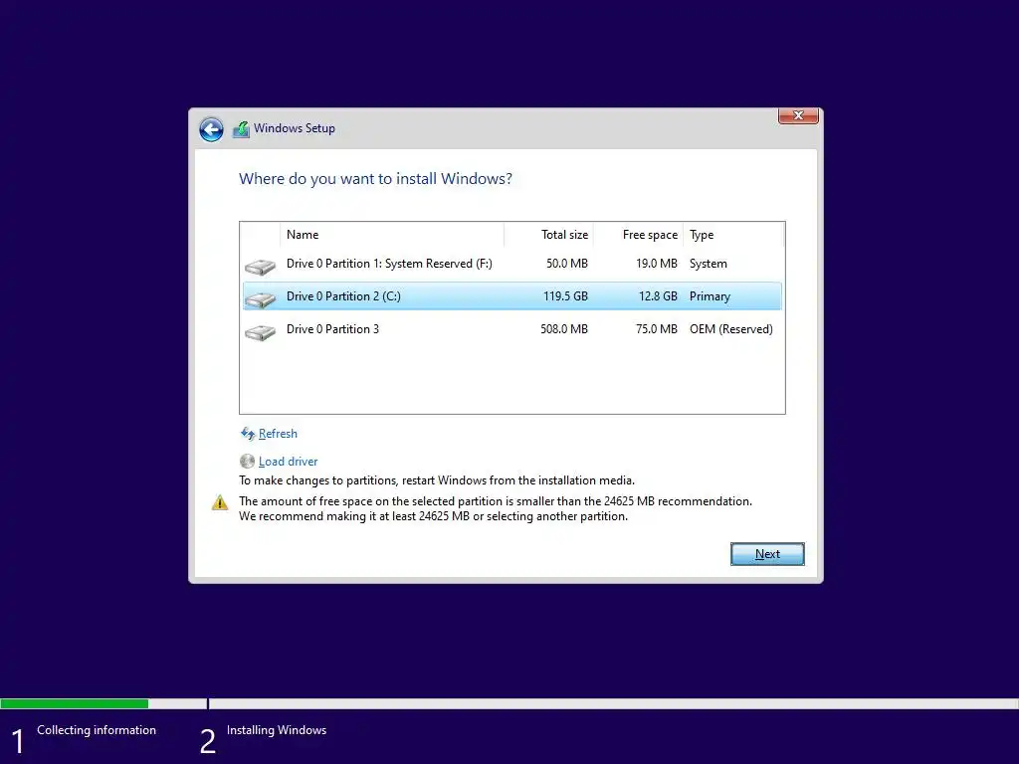Click the 19.0 MB free space value
Screen dimensions: 1019x764
point(657,264)
